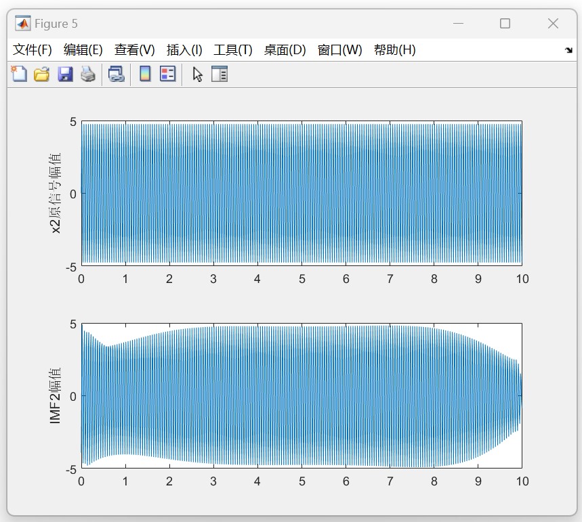Viewport: 582px width, 522px height.
Task: Insert a colorbar using the toolbar icon
Action: (145, 74)
